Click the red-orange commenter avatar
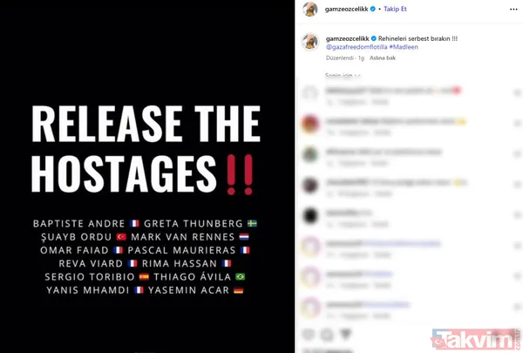 (x=310, y=124)
